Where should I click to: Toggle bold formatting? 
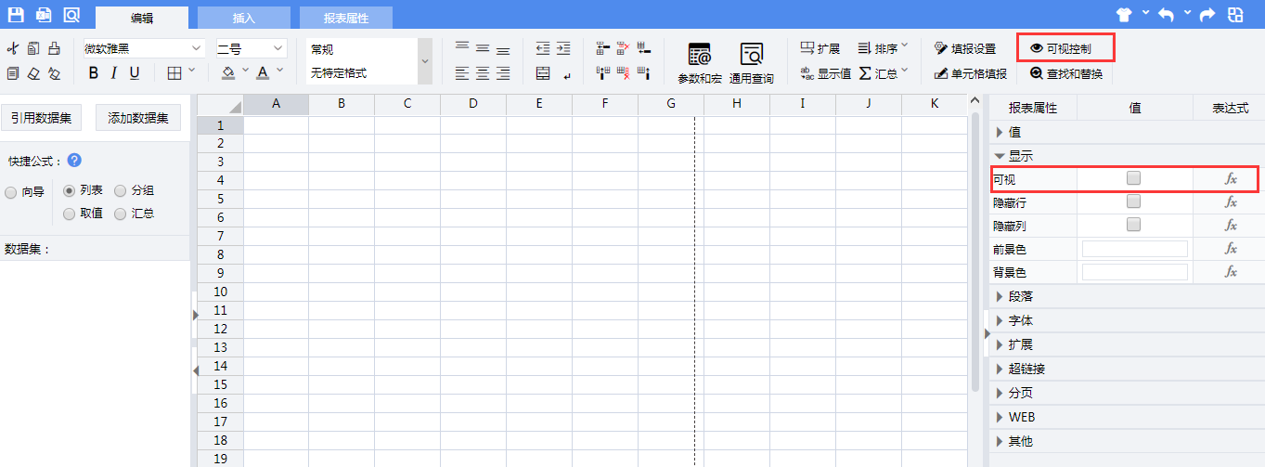coord(93,73)
